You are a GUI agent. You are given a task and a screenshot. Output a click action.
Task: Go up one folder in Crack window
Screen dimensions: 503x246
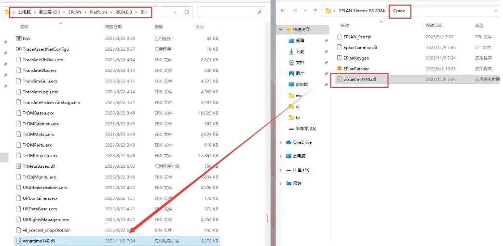coord(315,11)
